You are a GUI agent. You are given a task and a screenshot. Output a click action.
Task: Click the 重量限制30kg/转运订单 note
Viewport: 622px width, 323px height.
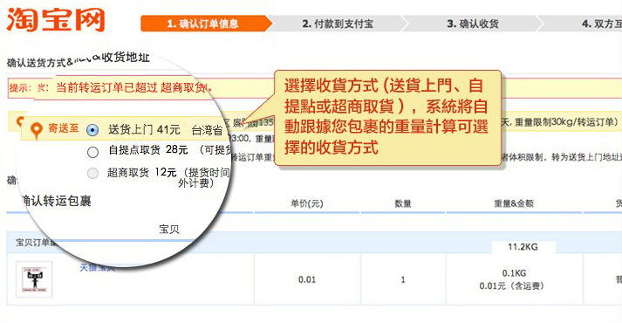(x=565, y=122)
